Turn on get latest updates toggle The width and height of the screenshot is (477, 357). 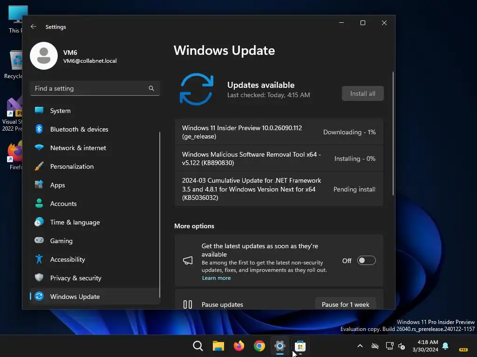(366, 260)
